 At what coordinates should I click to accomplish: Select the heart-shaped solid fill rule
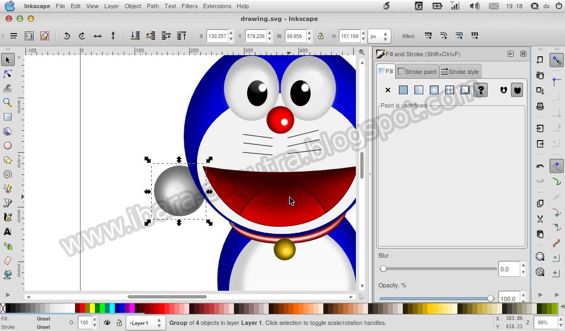click(517, 90)
